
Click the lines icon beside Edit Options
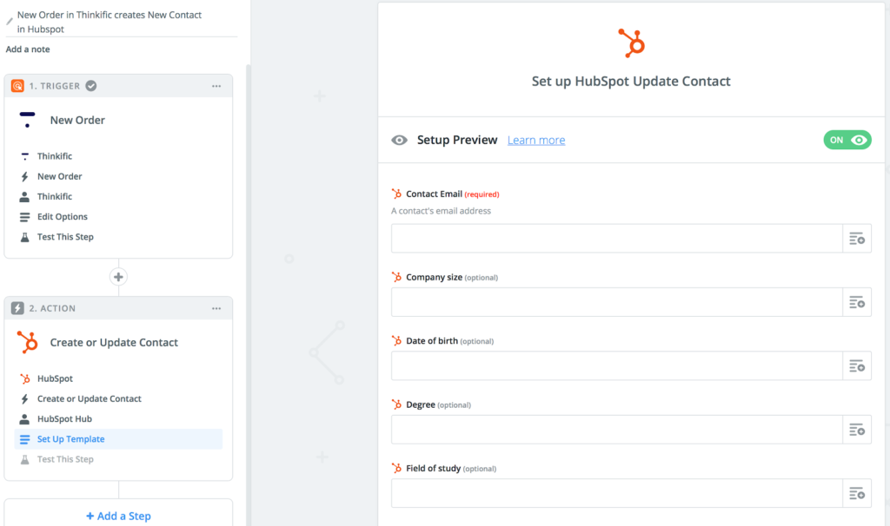coord(24,217)
